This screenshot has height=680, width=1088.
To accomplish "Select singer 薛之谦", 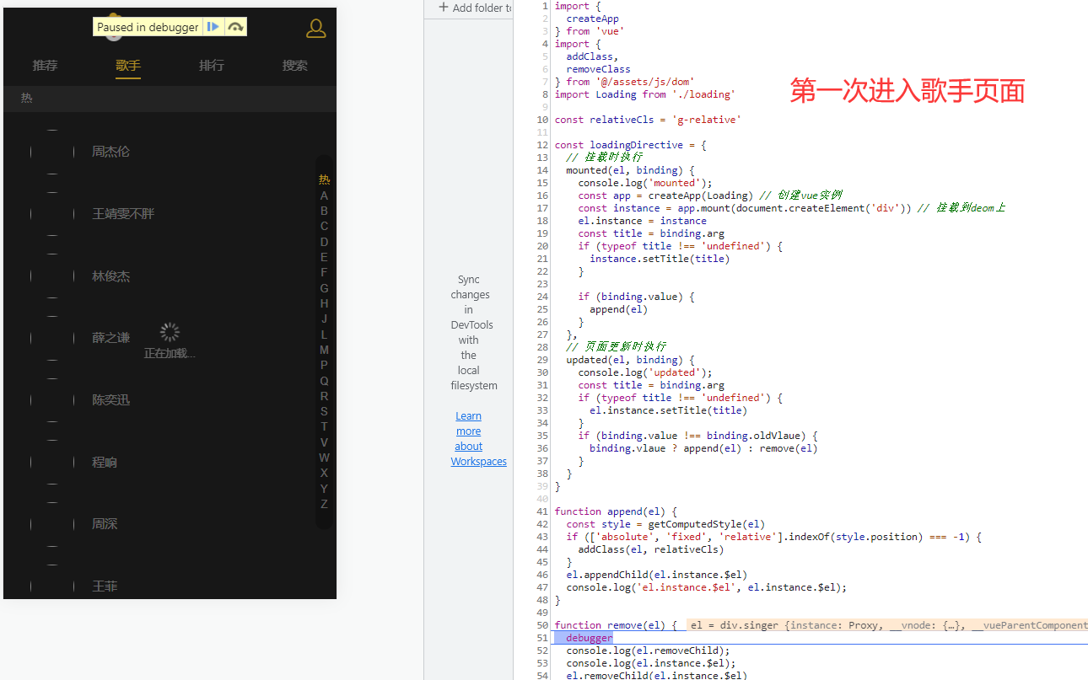I will pyautogui.click(x=110, y=338).
